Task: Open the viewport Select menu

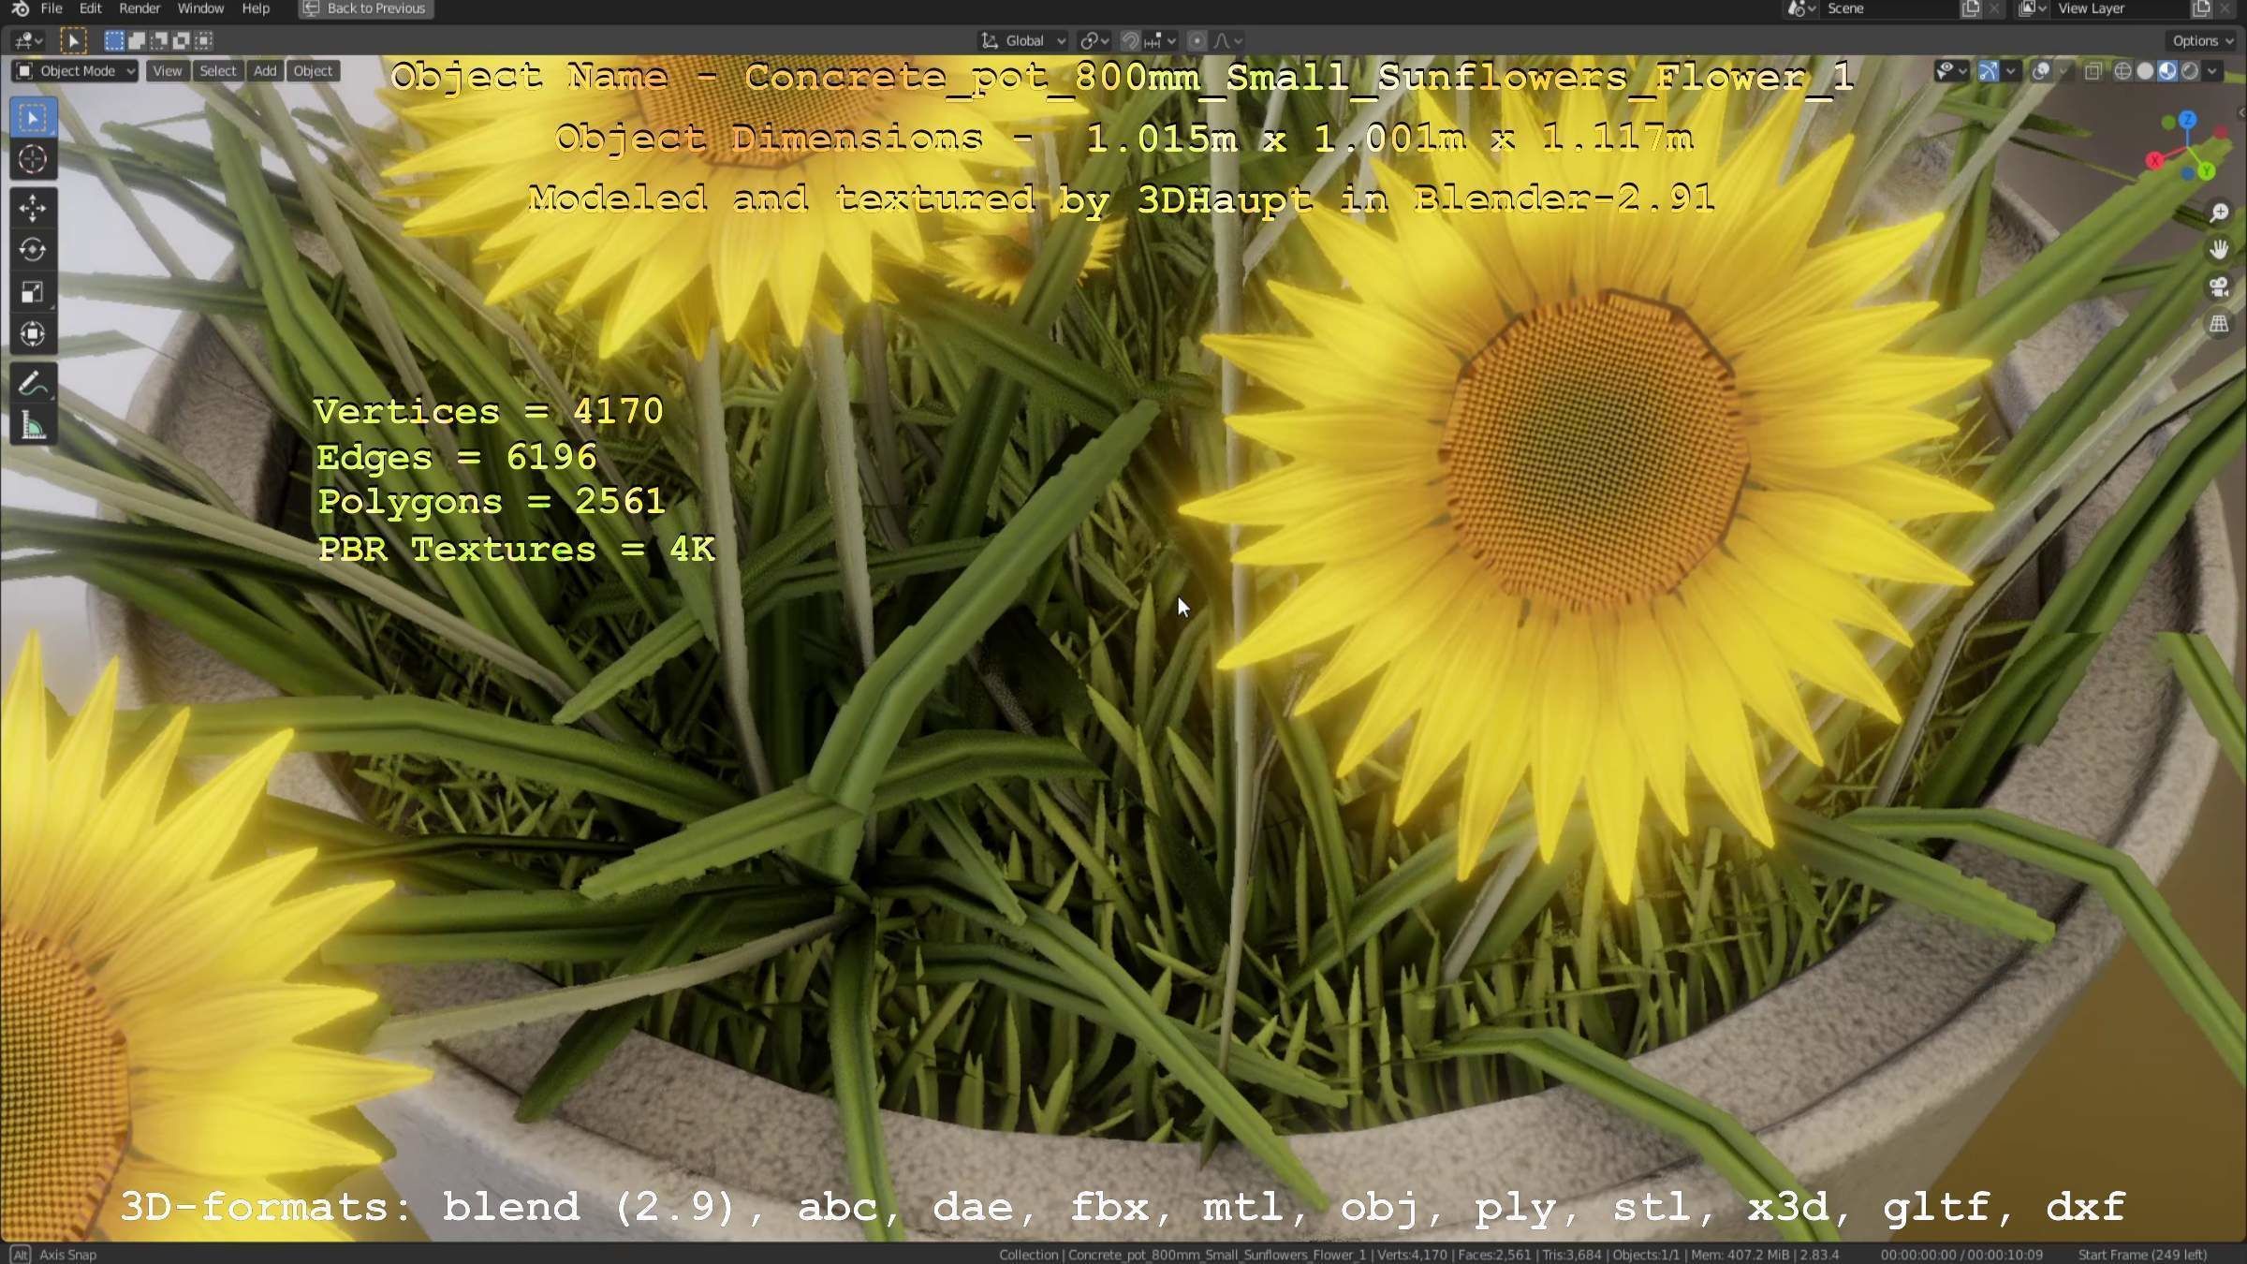Action: click(x=218, y=71)
